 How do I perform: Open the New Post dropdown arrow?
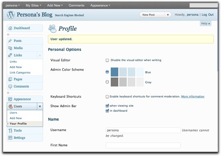click(x=168, y=15)
